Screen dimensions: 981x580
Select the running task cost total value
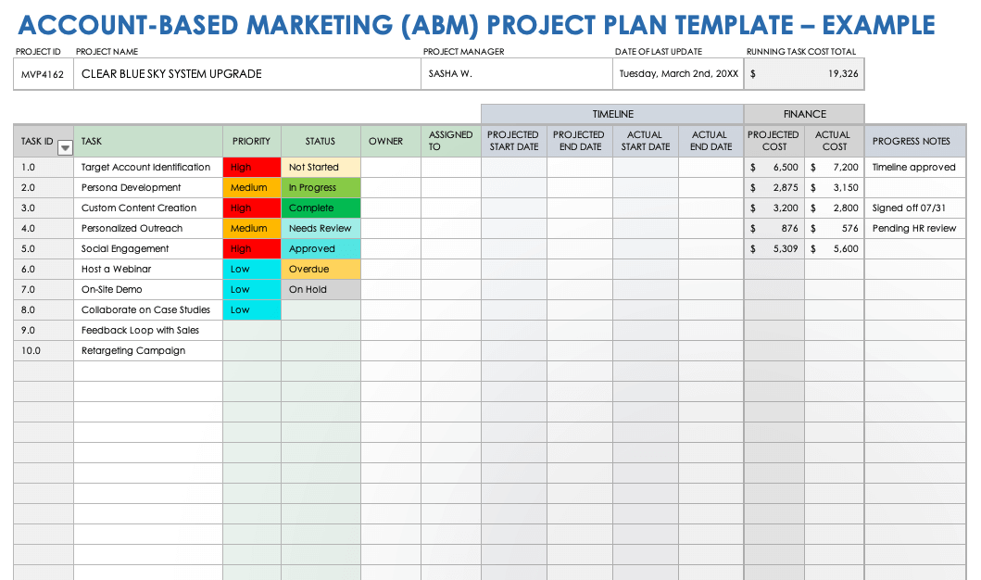804,74
